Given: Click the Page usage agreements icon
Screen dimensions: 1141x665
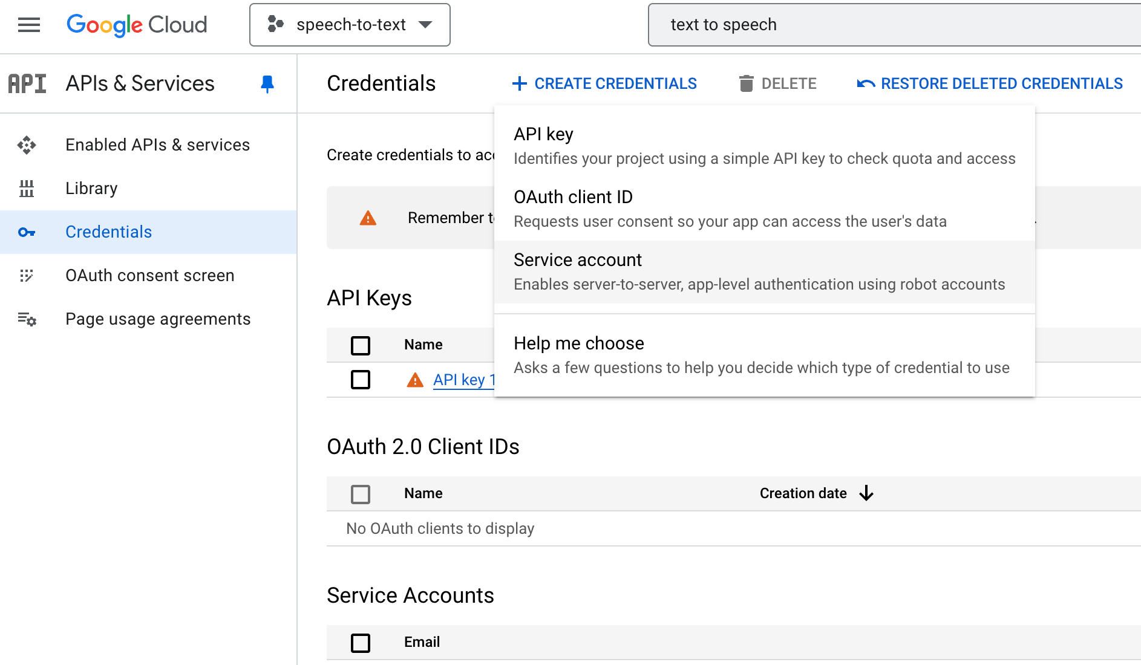Looking at the screenshot, I should [27, 319].
